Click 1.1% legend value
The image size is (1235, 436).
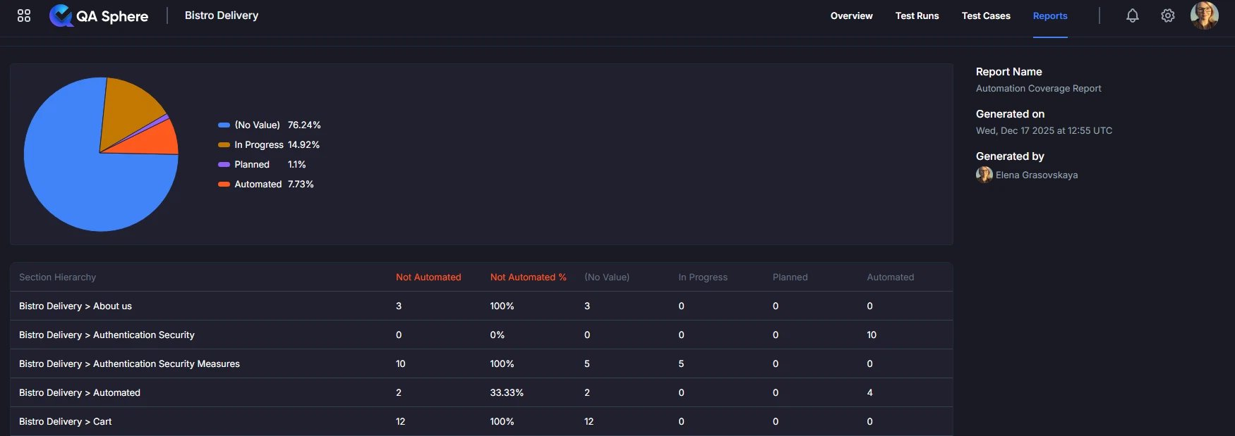point(296,164)
